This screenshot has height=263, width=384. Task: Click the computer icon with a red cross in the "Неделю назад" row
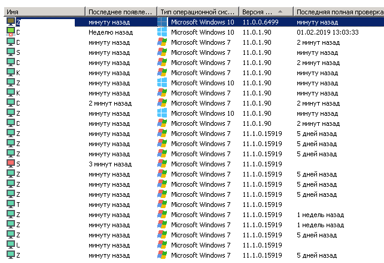click(x=11, y=32)
